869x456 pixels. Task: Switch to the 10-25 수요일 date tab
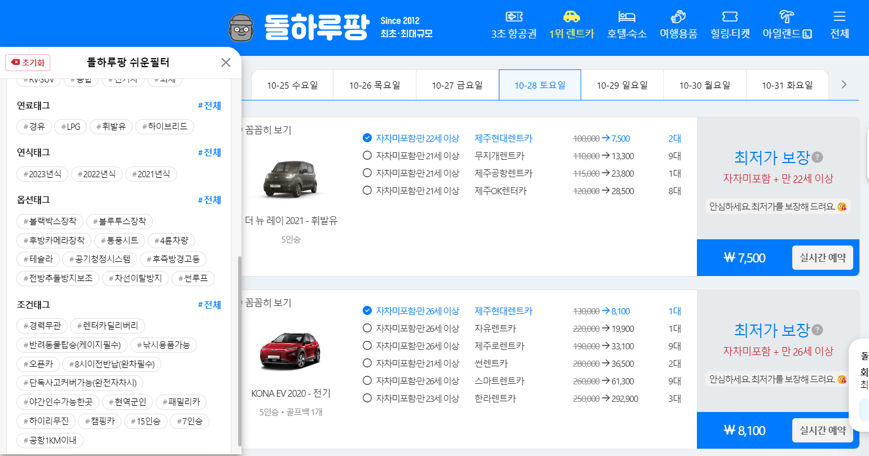tap(292, 85)
